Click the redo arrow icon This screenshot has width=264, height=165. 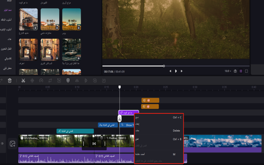[x=1, y=81]
